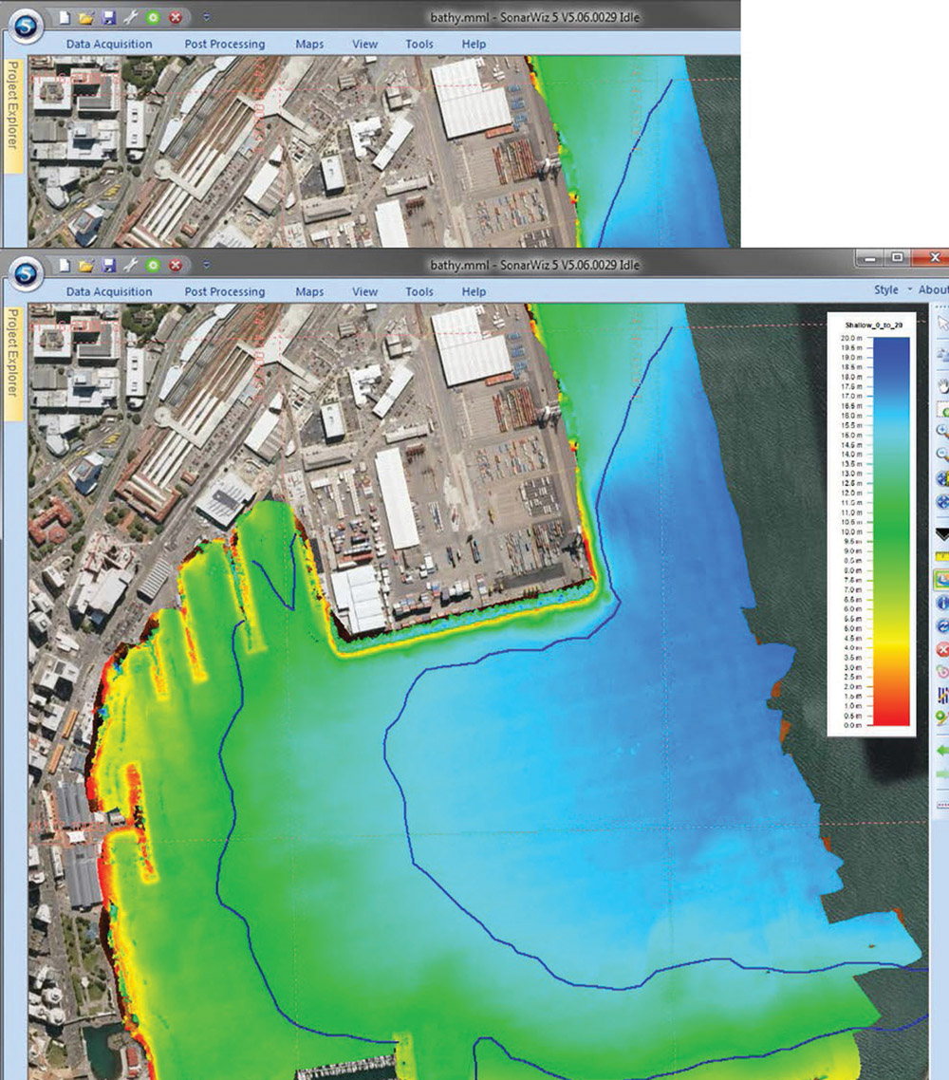
Task: Open the Maps menu in lower window
Action: click(x=309, y=292)
